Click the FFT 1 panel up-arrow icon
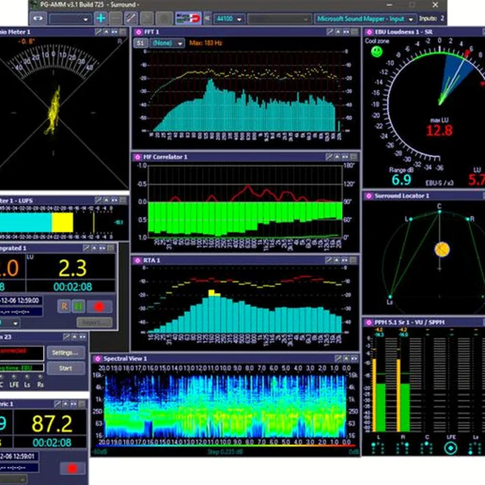 click(x=338, y=32)
